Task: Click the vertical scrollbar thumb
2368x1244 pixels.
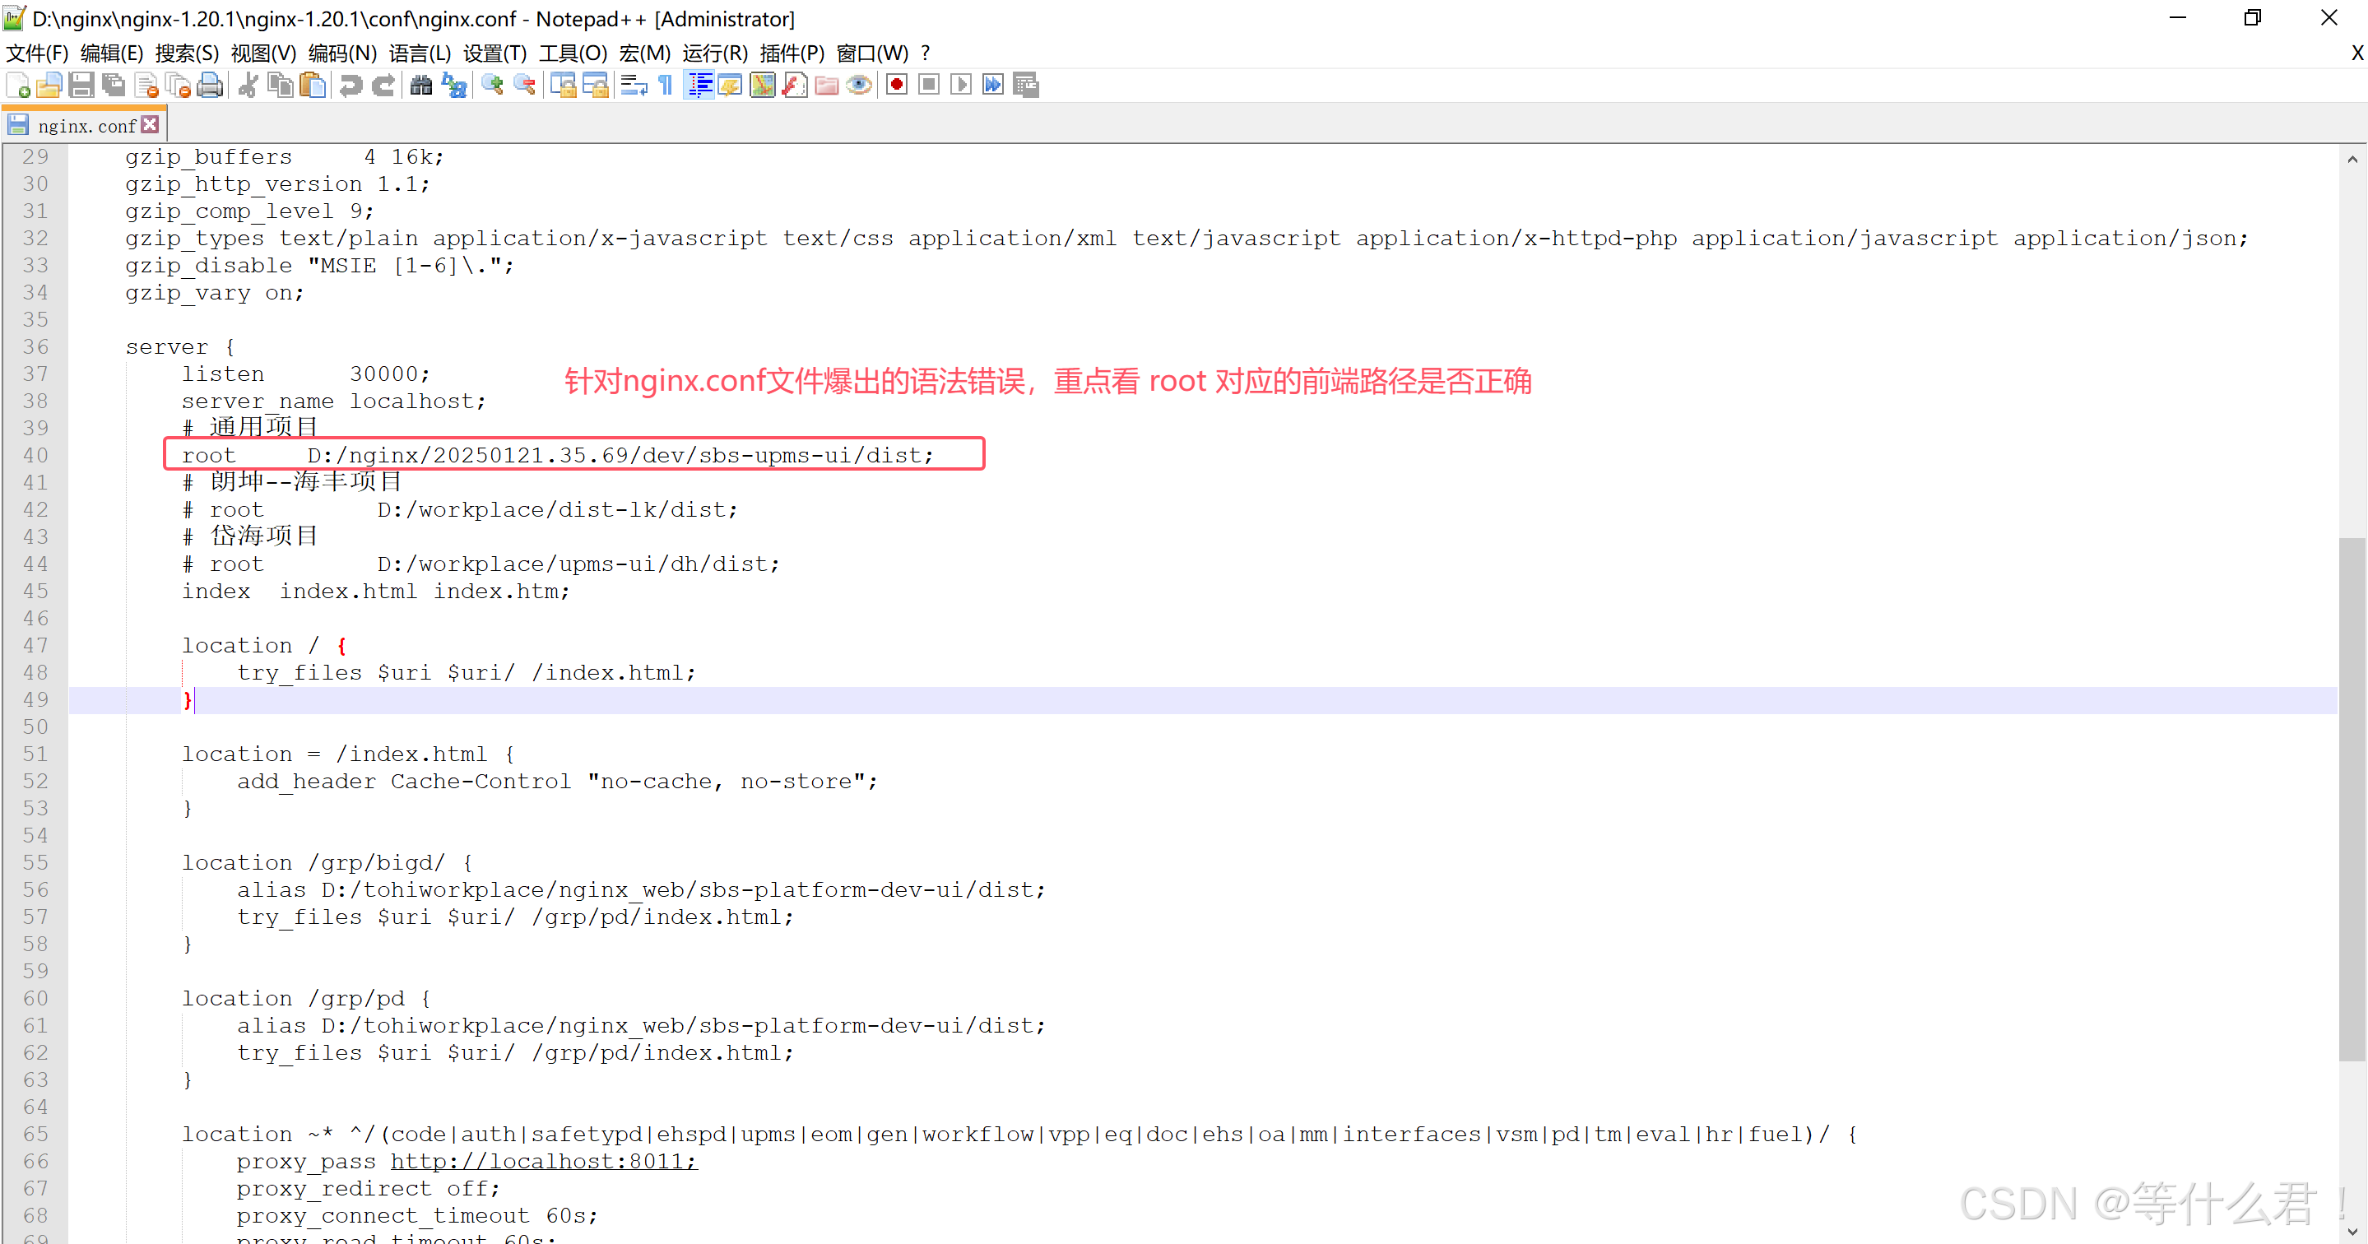Action: [2352, 798]
